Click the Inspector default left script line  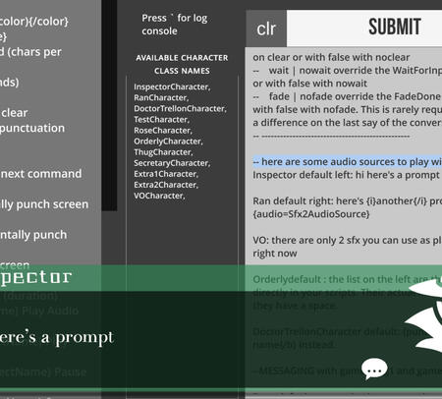pos(346,175)
